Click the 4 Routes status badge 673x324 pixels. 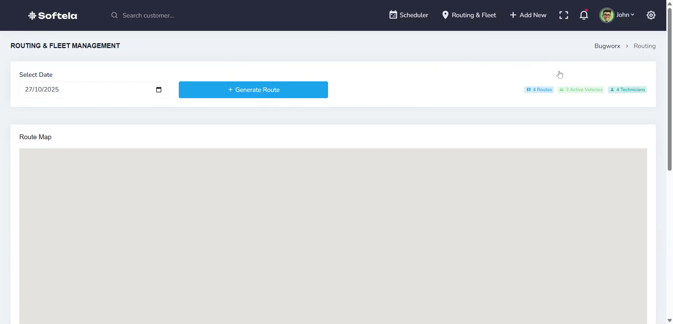click(539, 89)
